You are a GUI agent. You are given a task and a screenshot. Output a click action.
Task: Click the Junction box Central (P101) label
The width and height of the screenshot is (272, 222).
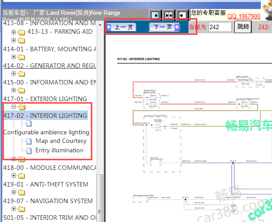pos(155,115)
